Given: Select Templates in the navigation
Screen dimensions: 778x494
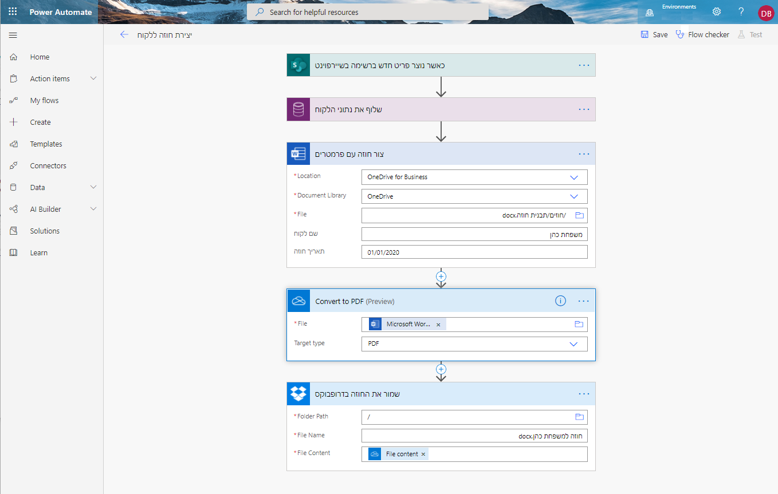Looking at the screenshot, I should click(46, 144).
